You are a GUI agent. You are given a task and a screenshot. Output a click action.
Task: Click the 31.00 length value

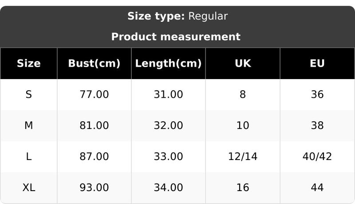(x=168, y=95)
